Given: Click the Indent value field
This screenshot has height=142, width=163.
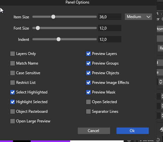Looking at the screenshot, I should (110, 39).
